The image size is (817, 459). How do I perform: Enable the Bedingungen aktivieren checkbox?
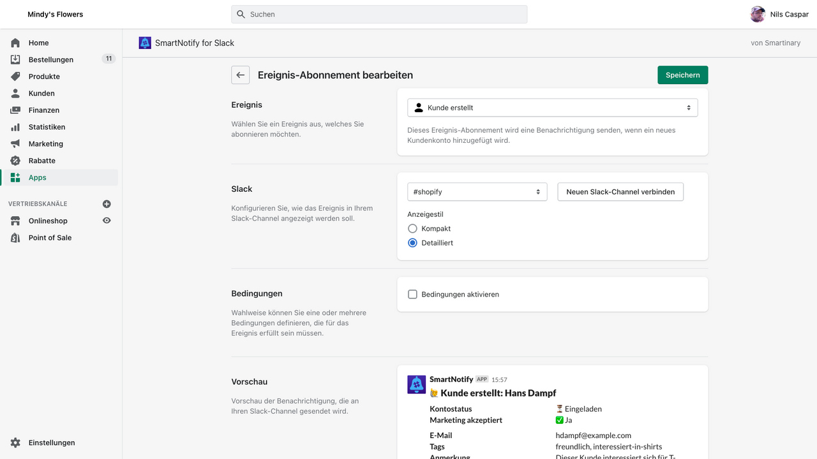tap(412, 295)
